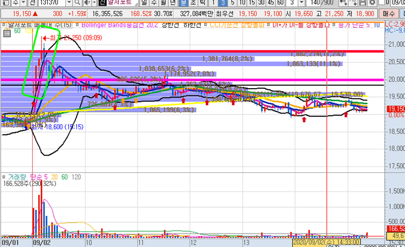Click the volume figure 16,355,526
405x247 pixels.
(x=107, y=13)
